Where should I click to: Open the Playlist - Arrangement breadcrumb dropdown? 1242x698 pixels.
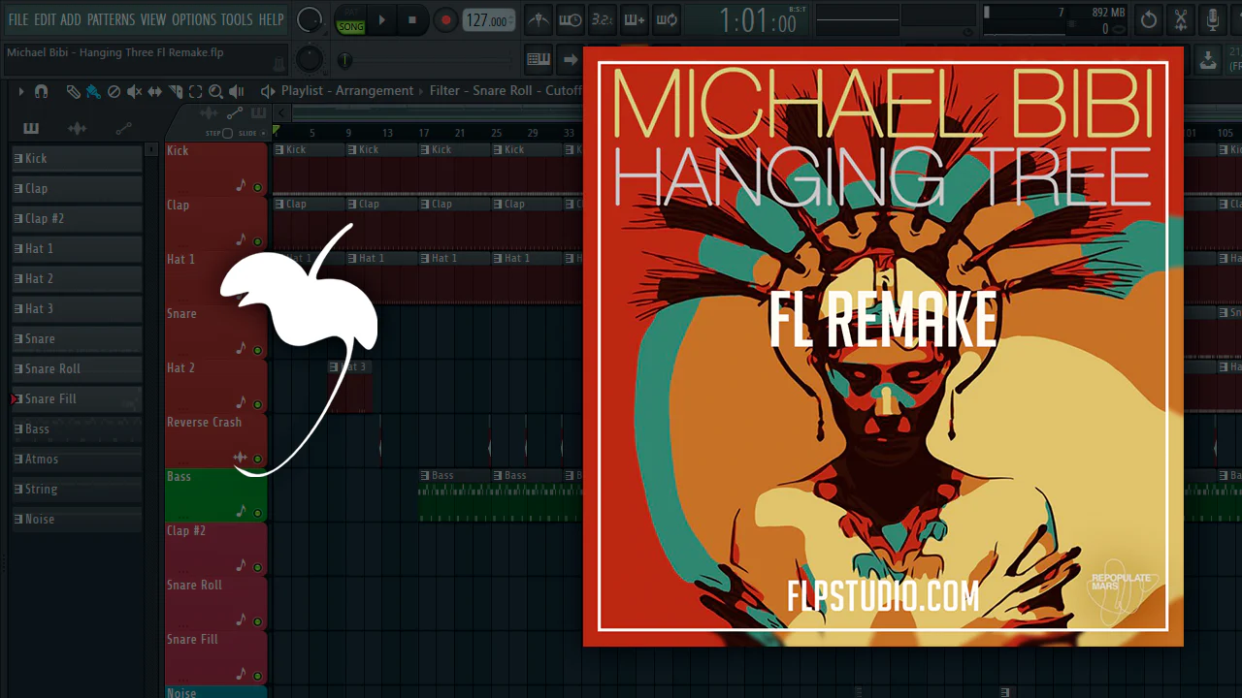coord(346,91)
